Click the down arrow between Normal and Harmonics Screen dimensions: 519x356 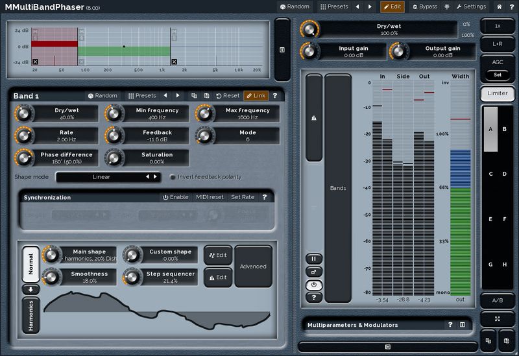click(x=30, y=289)
